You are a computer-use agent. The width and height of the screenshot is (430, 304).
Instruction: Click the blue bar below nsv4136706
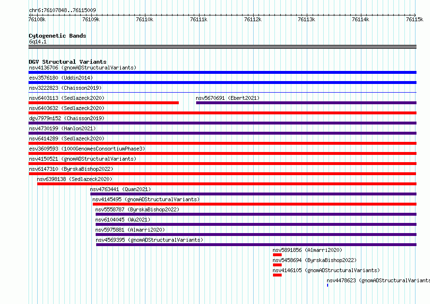(x=222, y=72)
